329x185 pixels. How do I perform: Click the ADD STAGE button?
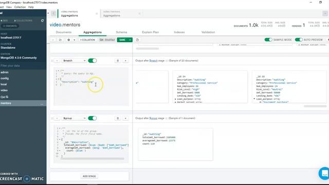[89, 176]
